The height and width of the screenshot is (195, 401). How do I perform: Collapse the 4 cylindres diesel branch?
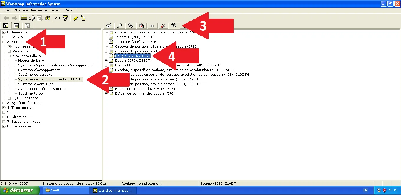(x=9, y=56)
